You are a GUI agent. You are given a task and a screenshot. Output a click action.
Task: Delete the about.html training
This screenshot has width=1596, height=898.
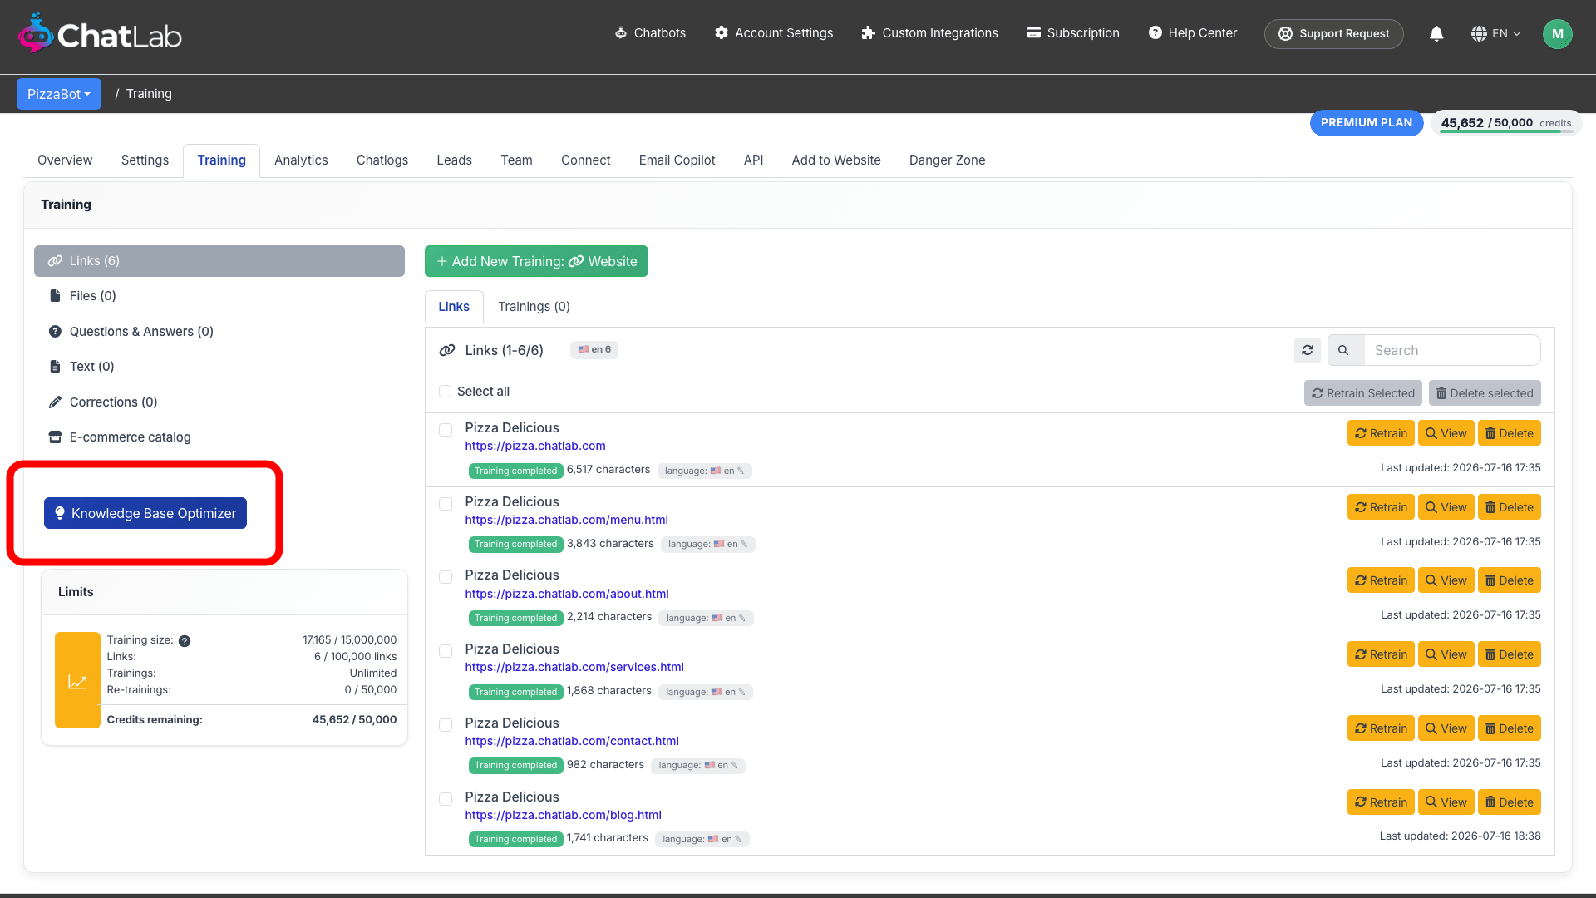(x=1510, y=580)
